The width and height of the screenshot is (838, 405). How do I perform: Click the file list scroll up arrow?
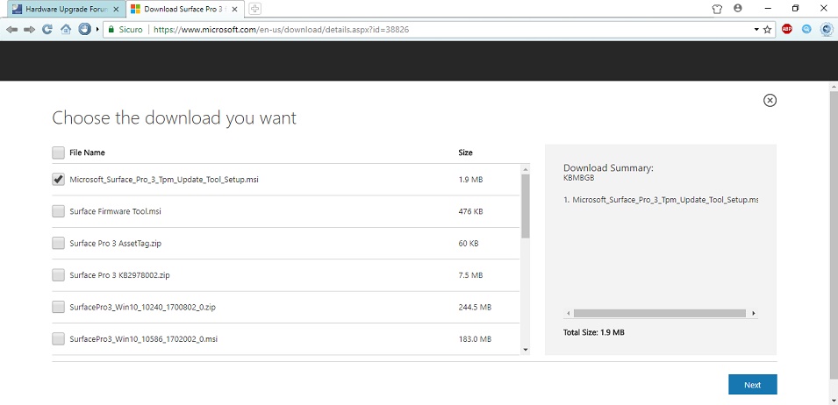[x=526, y=170]
